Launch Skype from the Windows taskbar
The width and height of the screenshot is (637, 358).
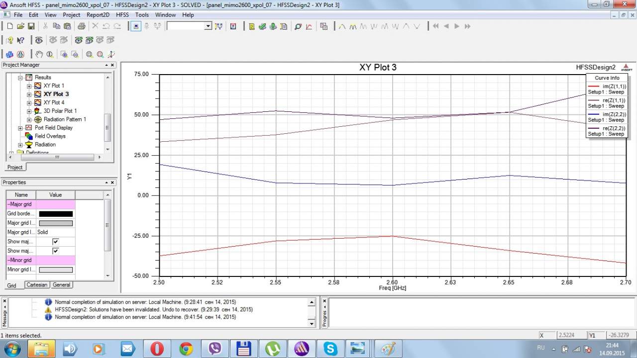(x=330, y=349)
